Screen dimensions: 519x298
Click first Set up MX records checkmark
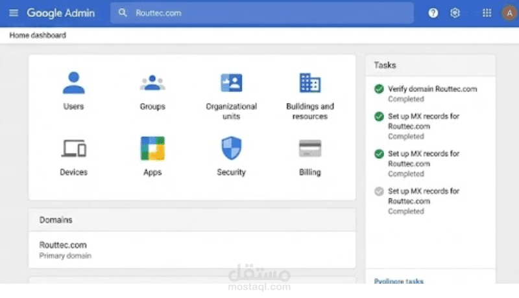coord(379,117)
